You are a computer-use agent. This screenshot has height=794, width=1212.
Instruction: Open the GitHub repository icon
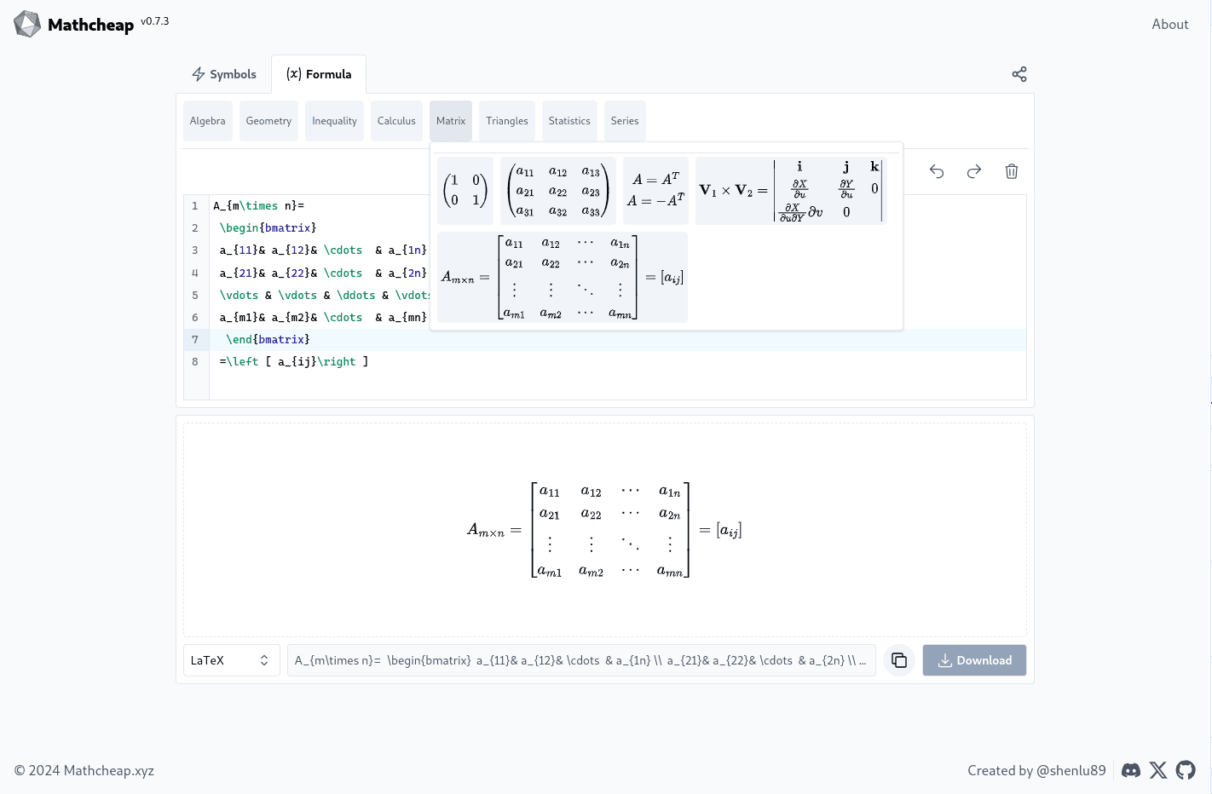point(1186,770)
